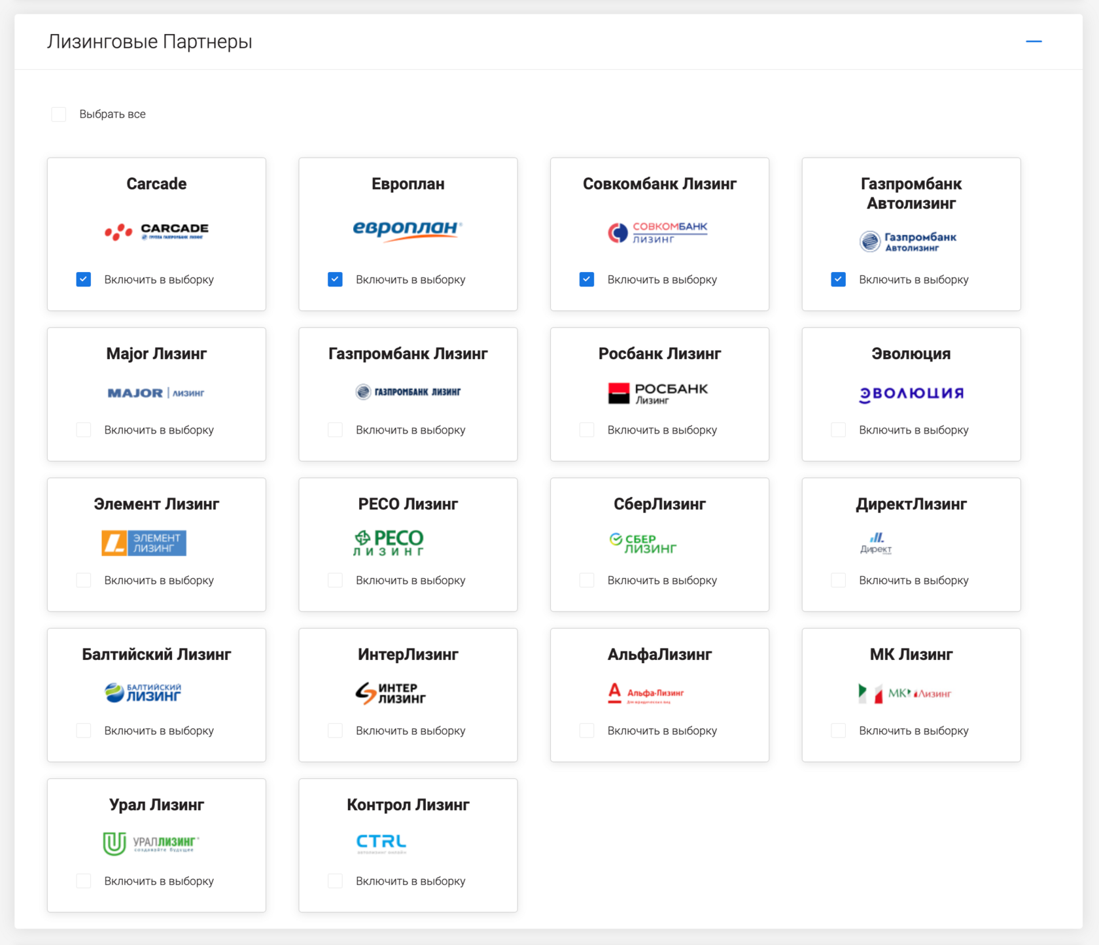
Task: Click the 'Major Лизинг' card title
Action: pos(156,354)
